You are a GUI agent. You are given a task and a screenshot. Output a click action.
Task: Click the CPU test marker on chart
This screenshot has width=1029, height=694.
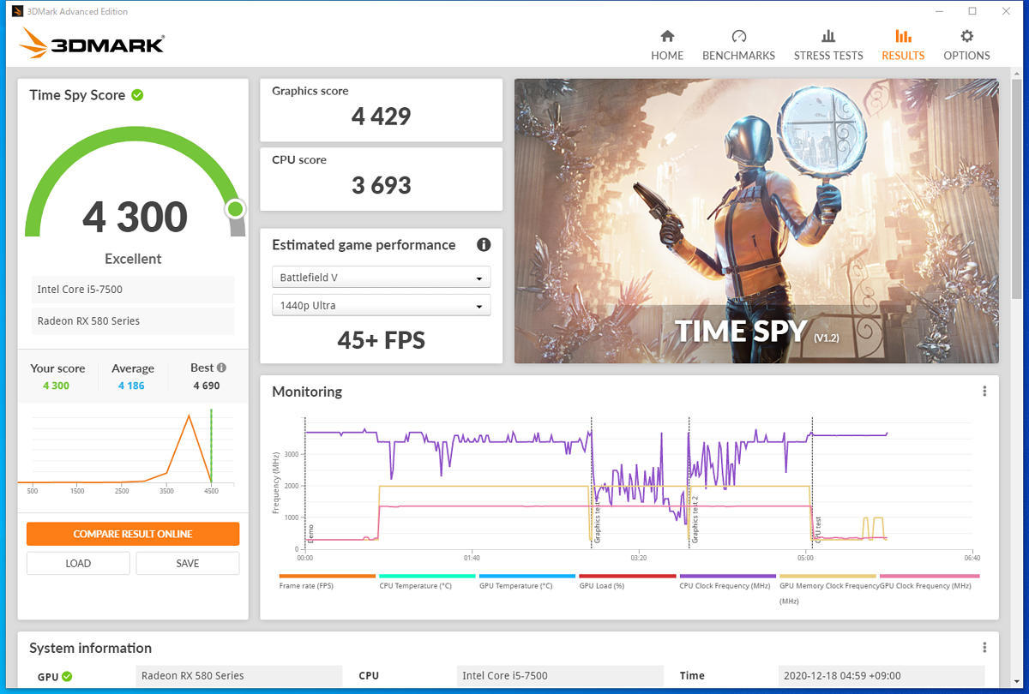(x=818, y=529)
